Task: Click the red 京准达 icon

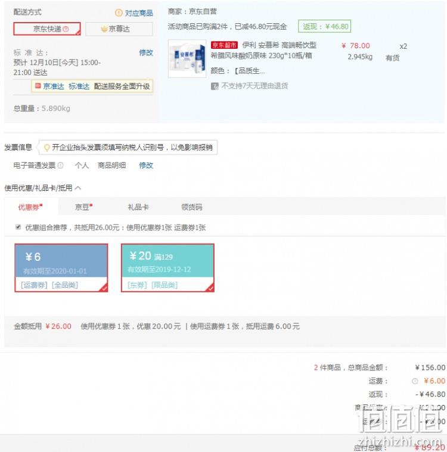Action: coord(38,86)
